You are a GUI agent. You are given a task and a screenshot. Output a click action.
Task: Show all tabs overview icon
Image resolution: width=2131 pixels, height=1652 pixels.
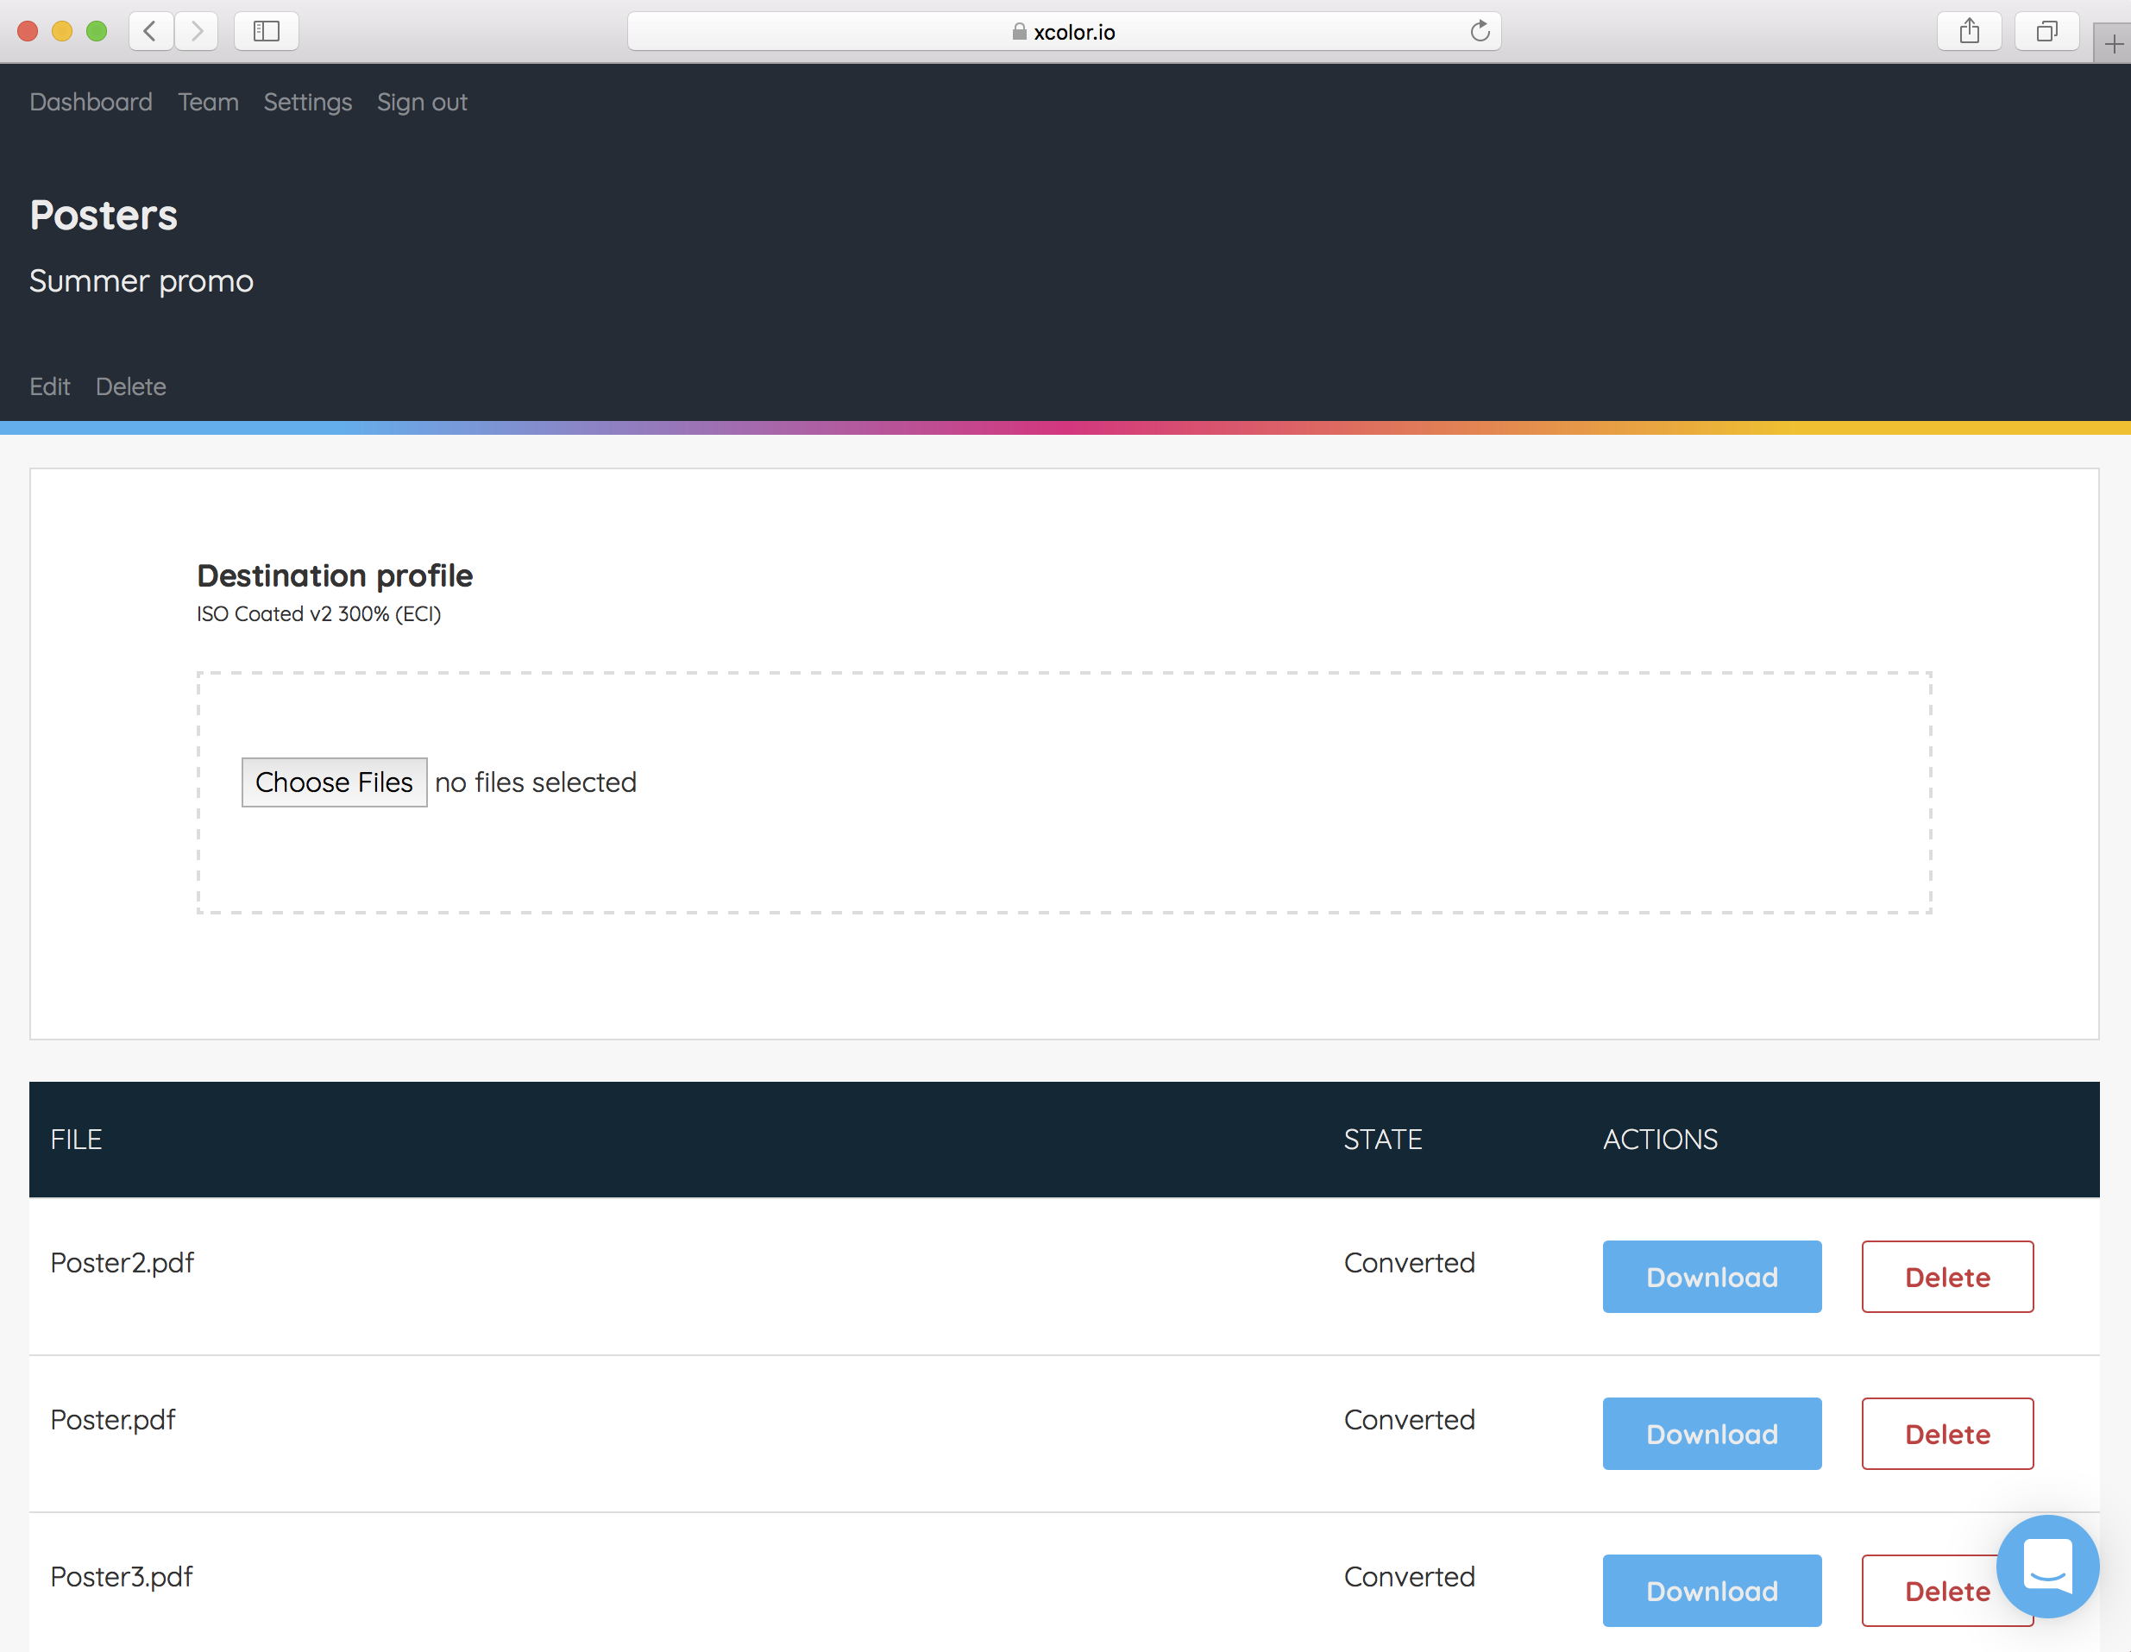point(2046,31)
